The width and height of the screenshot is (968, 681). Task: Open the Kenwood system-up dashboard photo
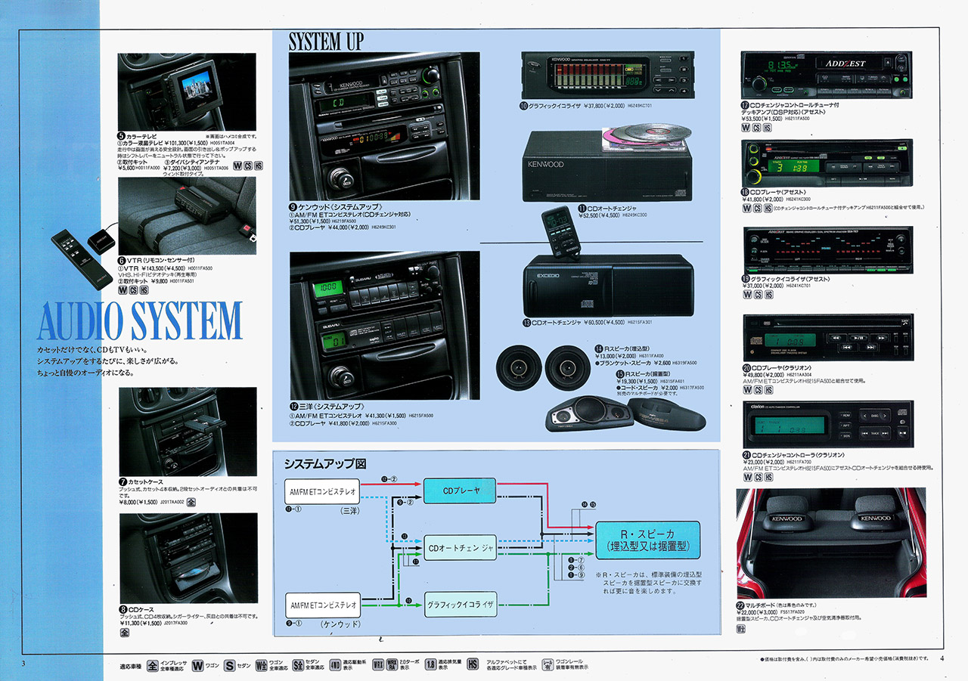[x=384, y=126]
